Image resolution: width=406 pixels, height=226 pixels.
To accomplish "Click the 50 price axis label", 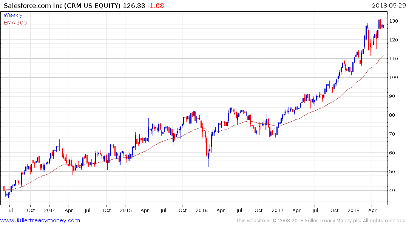I will [x=392, y=172].
